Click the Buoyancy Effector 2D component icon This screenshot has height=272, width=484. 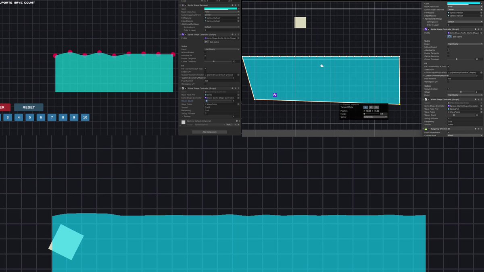tap(426, 129)
